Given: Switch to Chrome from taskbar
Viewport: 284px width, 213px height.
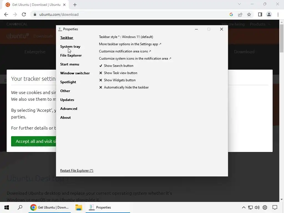Looking at the screenshot, I should 50,207.
